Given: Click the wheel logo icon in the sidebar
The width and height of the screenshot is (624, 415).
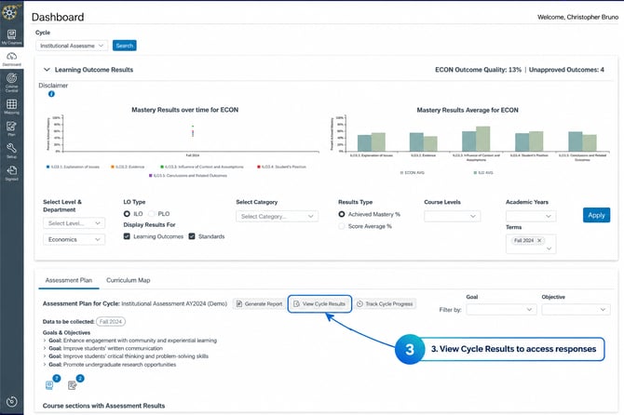Looking at the screenshot, I should pos(9,12).
